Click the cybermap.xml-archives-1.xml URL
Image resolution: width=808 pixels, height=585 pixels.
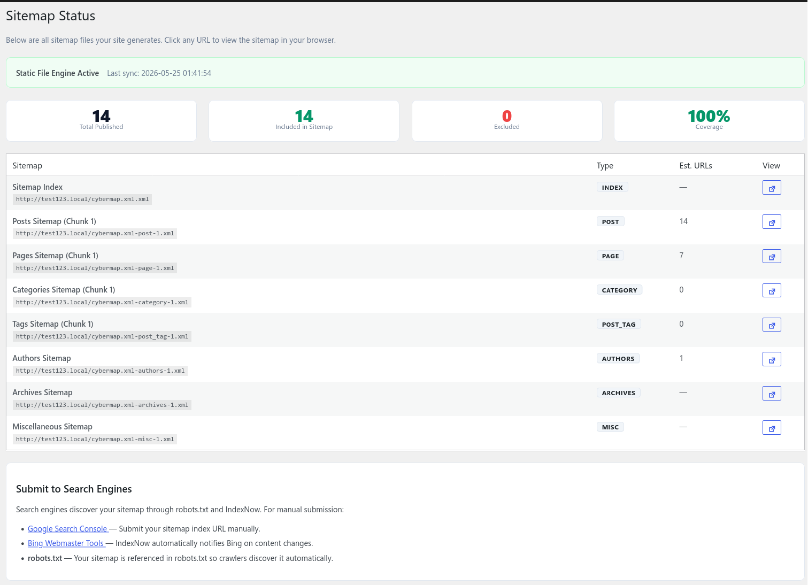(x=102, y=405)
